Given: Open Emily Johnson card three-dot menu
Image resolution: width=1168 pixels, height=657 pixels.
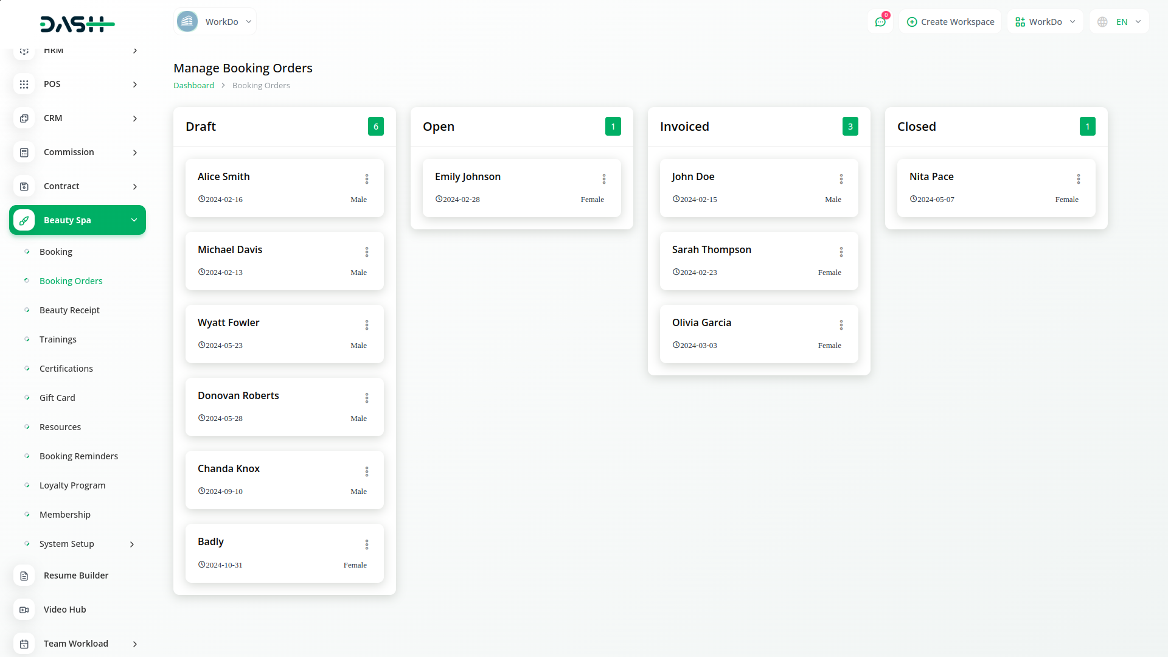Looking at the screenshot, I should [604, 179].
